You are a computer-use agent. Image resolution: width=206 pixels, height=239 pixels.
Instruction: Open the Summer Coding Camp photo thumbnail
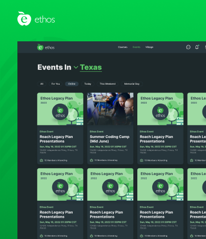click(110, 109)
